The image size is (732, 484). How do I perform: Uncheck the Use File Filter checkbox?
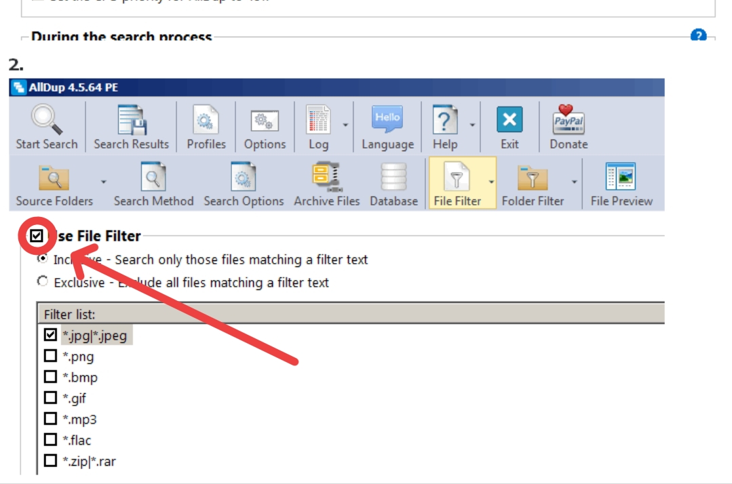pos(37,236)
